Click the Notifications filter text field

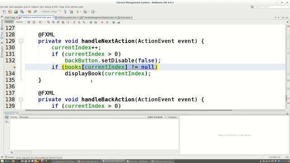23,152
